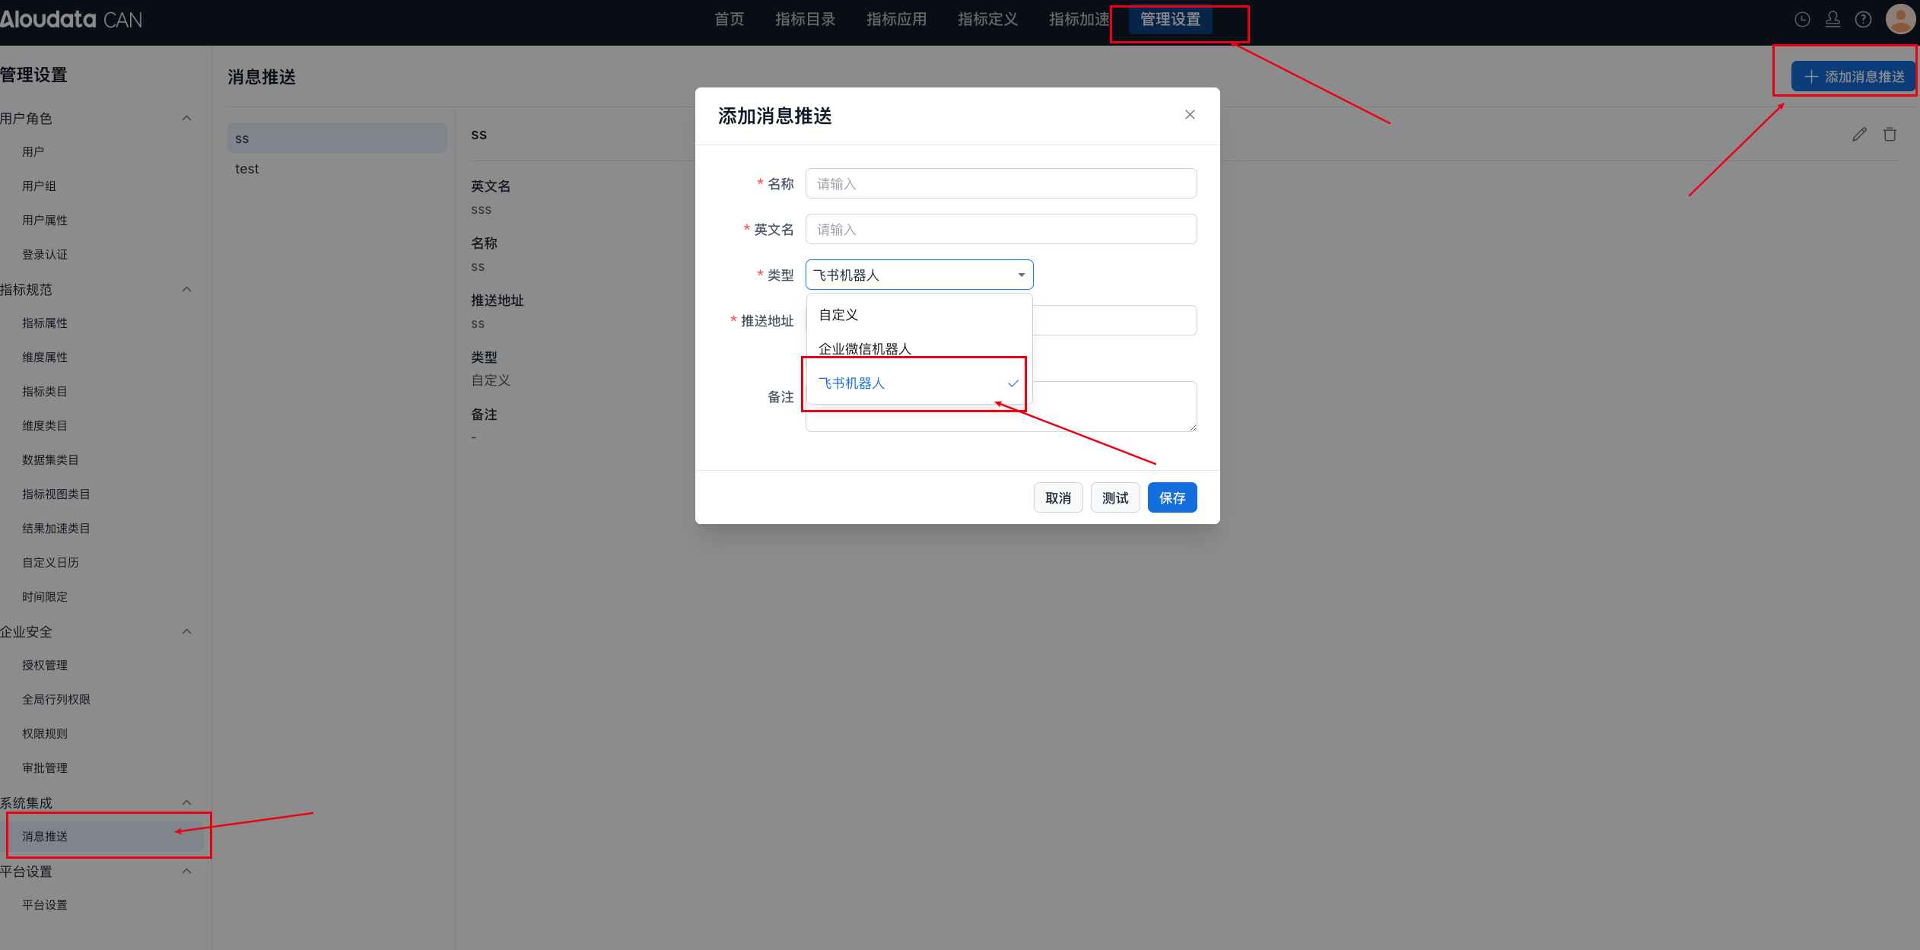
Task: Collapse the 企业安全 sidebar section
Action: (x=186, y=631)
